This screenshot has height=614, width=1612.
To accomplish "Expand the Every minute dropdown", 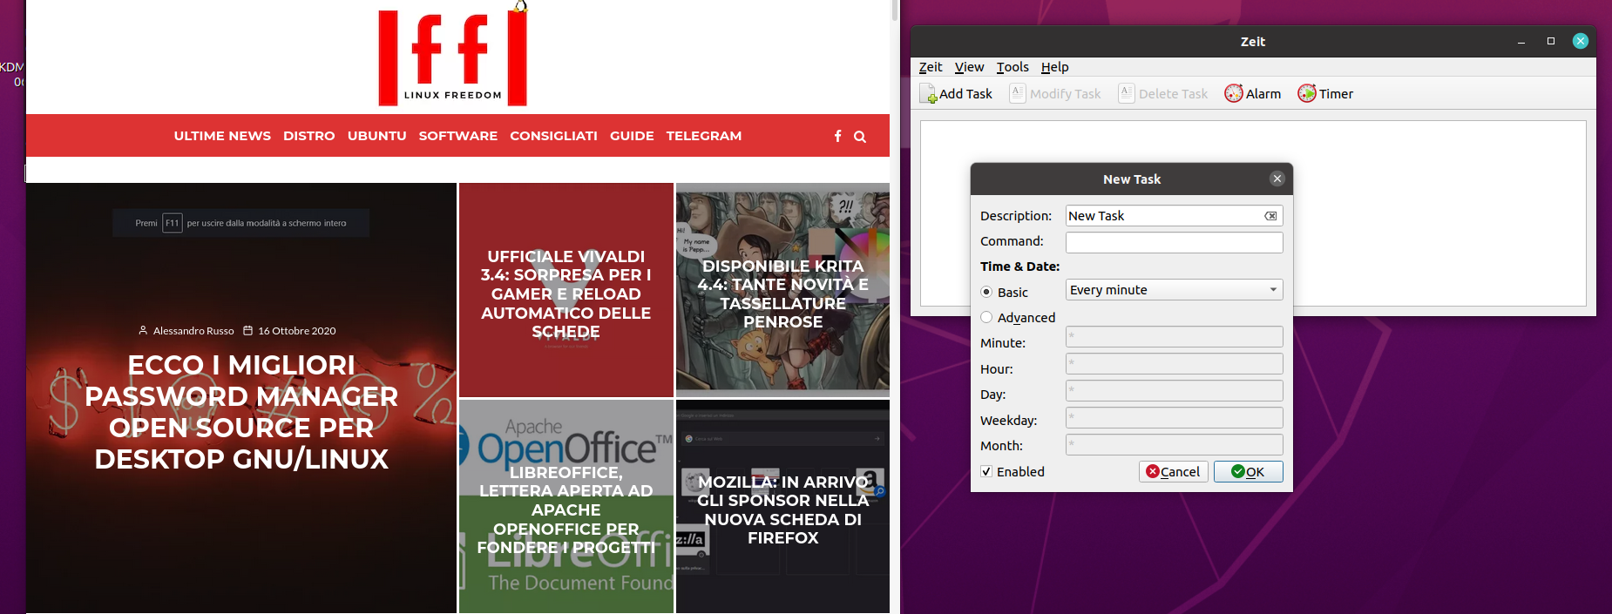I will (1174, 290).
